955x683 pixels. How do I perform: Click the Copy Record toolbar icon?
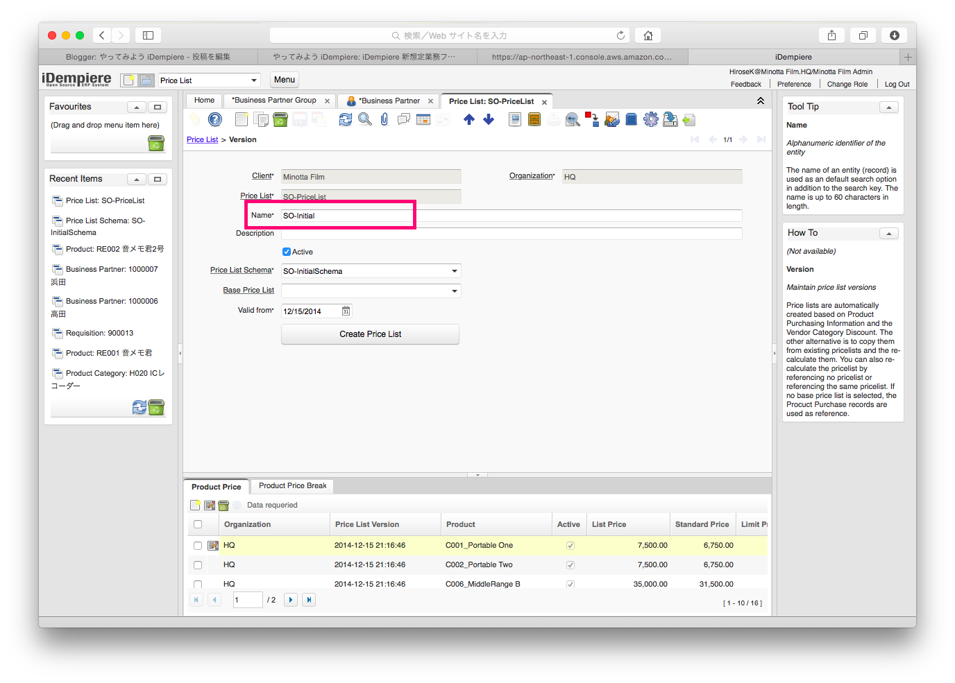point(261,119)
